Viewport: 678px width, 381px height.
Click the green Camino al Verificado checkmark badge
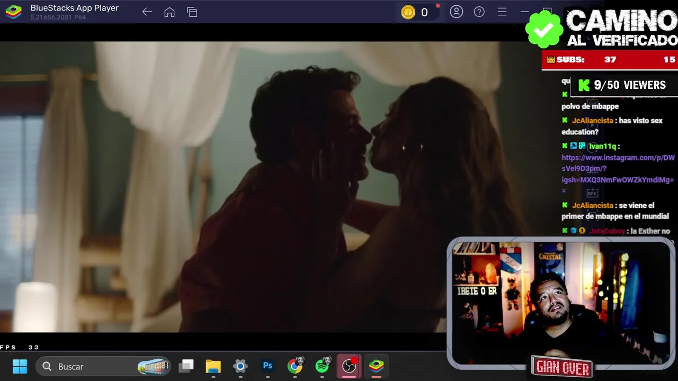pos(544,30)
